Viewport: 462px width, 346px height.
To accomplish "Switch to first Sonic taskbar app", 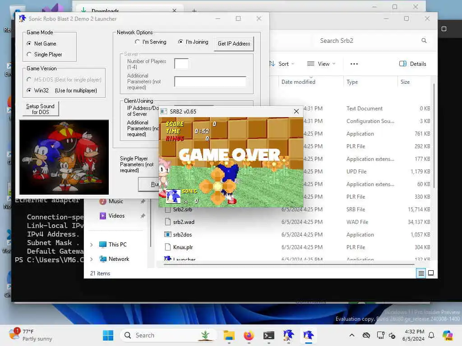I will 288,335.
